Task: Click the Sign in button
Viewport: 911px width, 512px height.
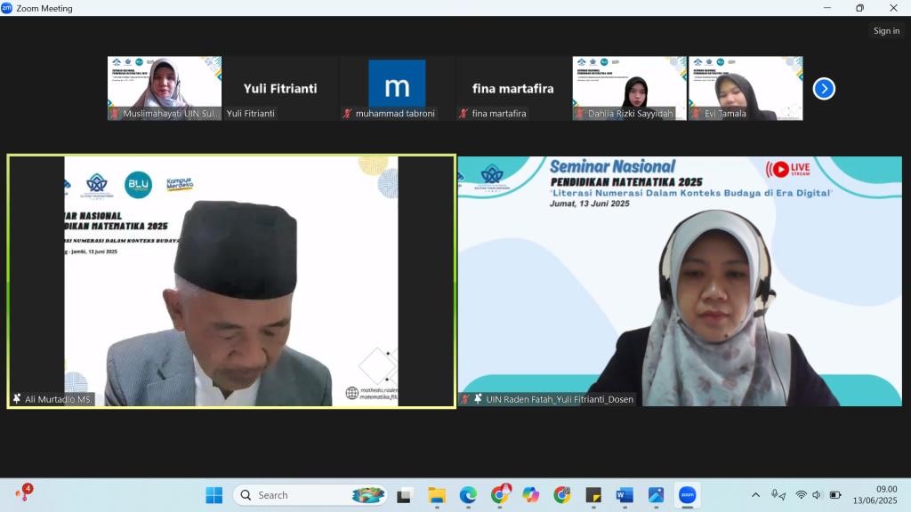Action: pos(886,31)
